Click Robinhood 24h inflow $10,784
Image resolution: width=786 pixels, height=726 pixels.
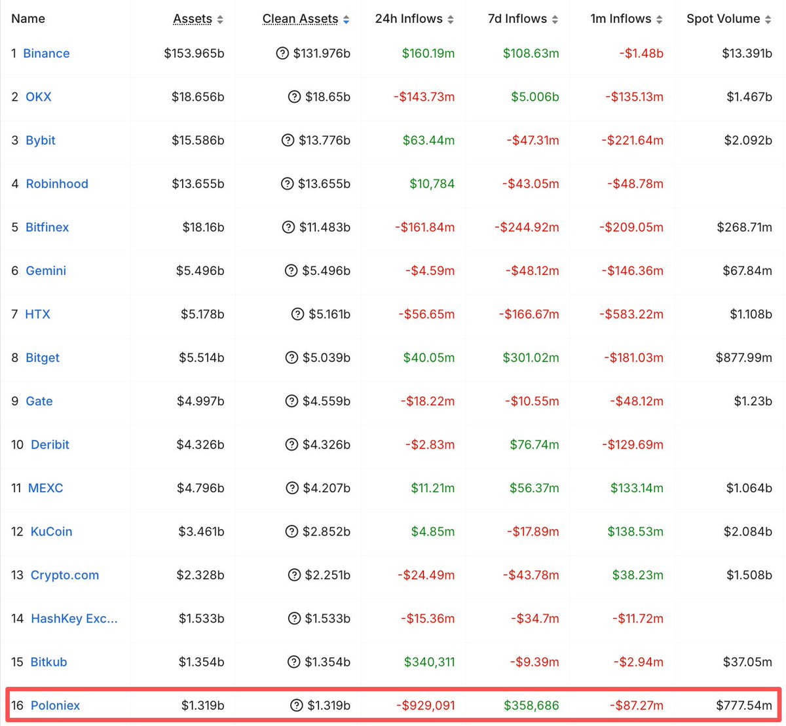click(x=432, y=184)
